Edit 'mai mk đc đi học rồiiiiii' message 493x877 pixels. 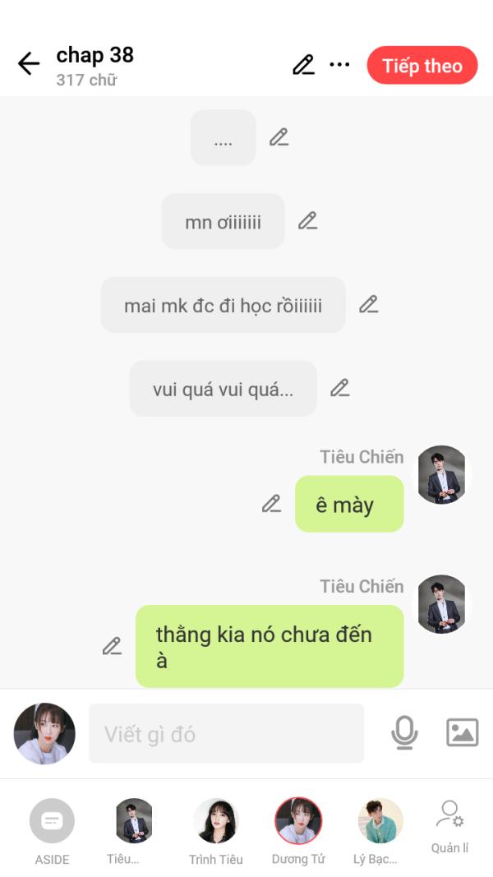tap(368, 304)
